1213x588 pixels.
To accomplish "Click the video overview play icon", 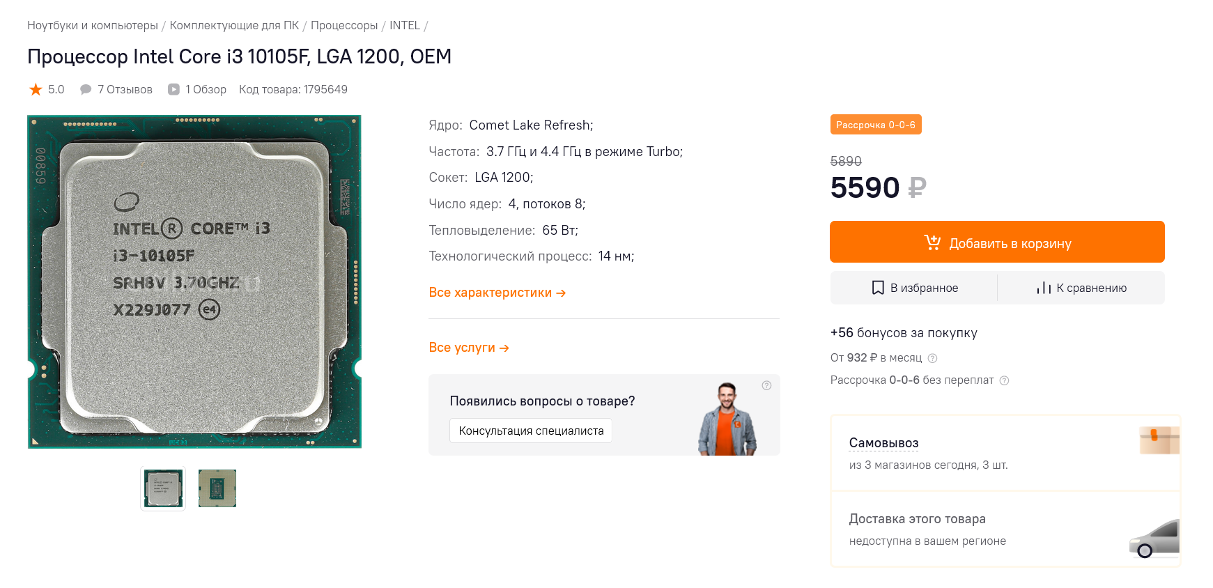I will 174,89.
